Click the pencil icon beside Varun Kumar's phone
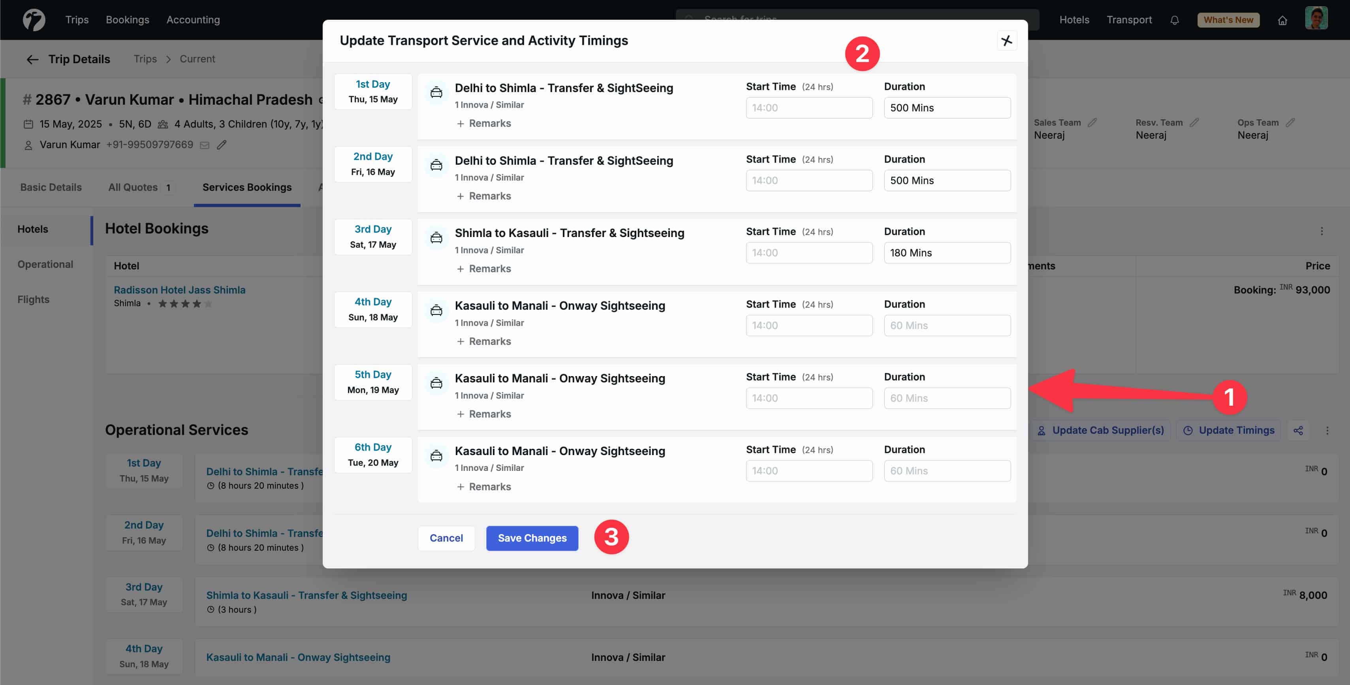Viewport: 1350px width, 685px height. (222, 145)
